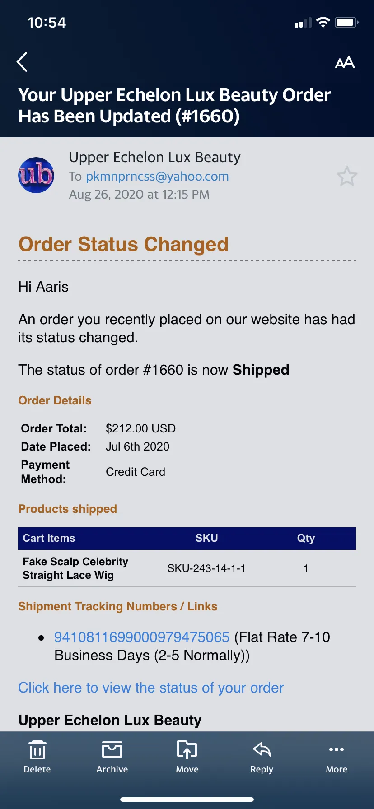Screen dimensions: 374x809
Task: Select the SKU column header
Action: [x=206, y=538]
